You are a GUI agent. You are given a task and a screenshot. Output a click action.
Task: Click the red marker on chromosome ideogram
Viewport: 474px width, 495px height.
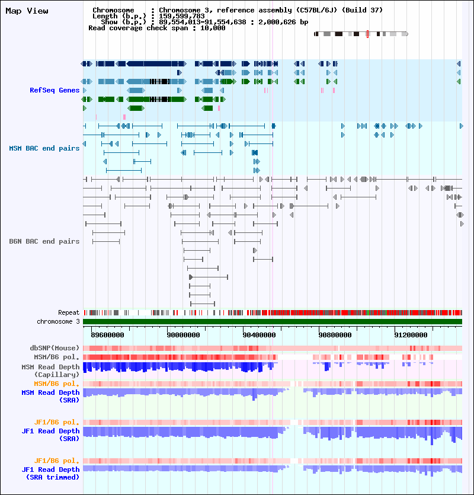click(368, 34)
